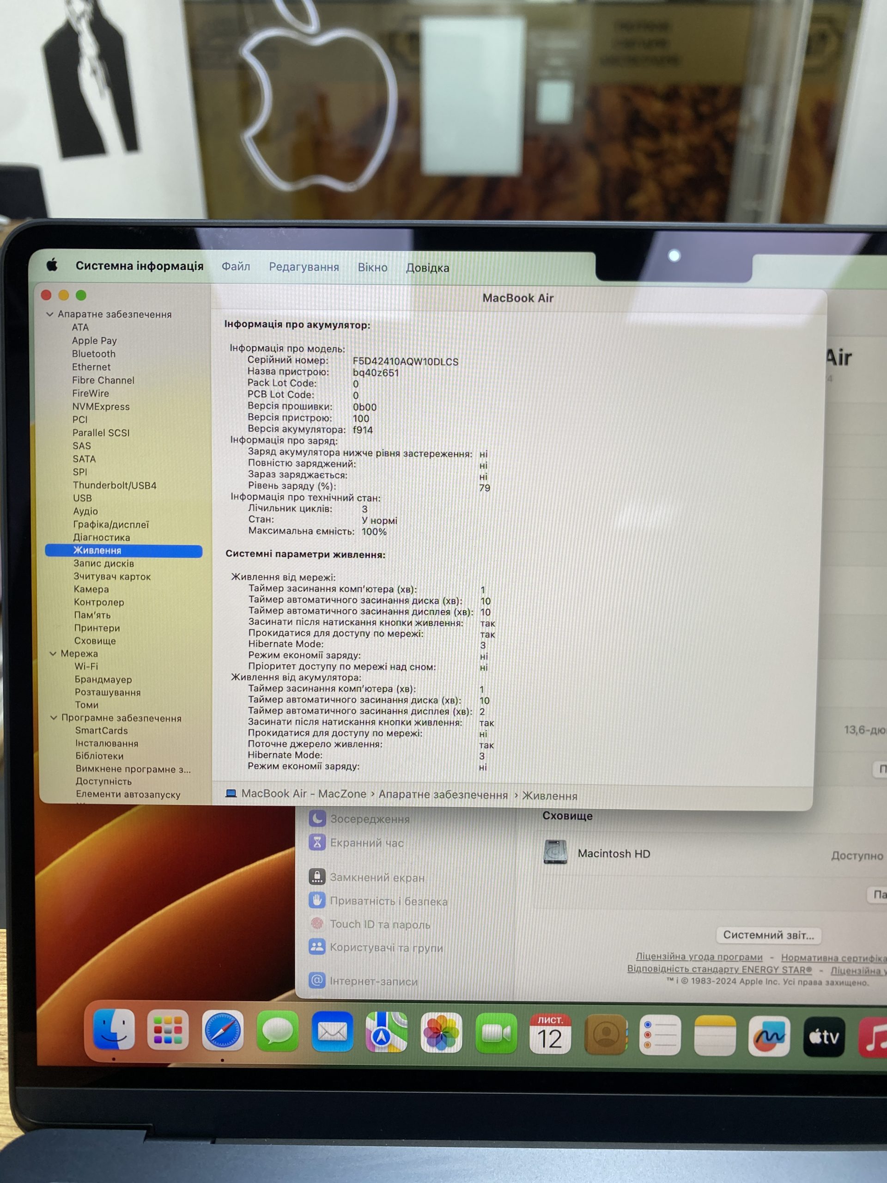Open Maps app in Dock
The width and height of the screenshot is (887, 1183).
387,1032
